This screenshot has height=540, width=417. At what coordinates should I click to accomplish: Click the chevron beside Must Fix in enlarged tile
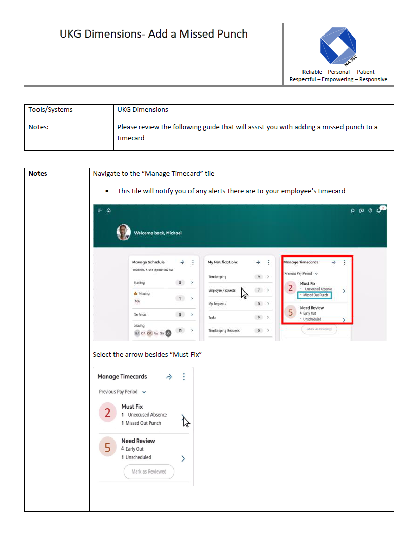pos(183,417)
